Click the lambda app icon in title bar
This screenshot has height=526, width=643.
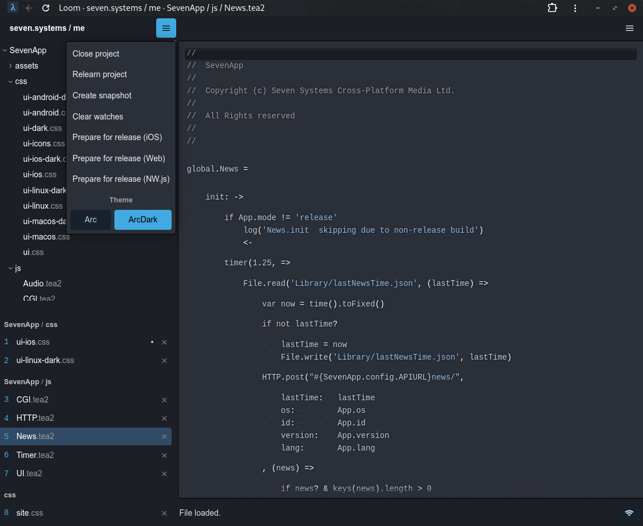[13, 8]
